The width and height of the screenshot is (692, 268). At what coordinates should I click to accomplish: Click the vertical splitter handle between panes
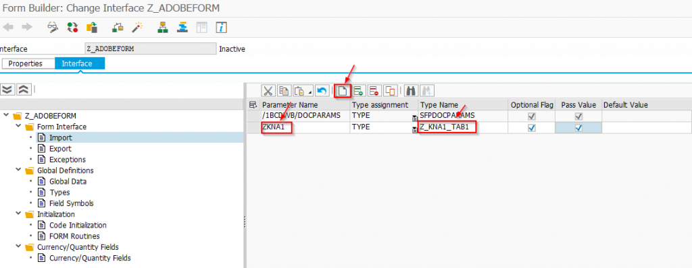[245, 222]
